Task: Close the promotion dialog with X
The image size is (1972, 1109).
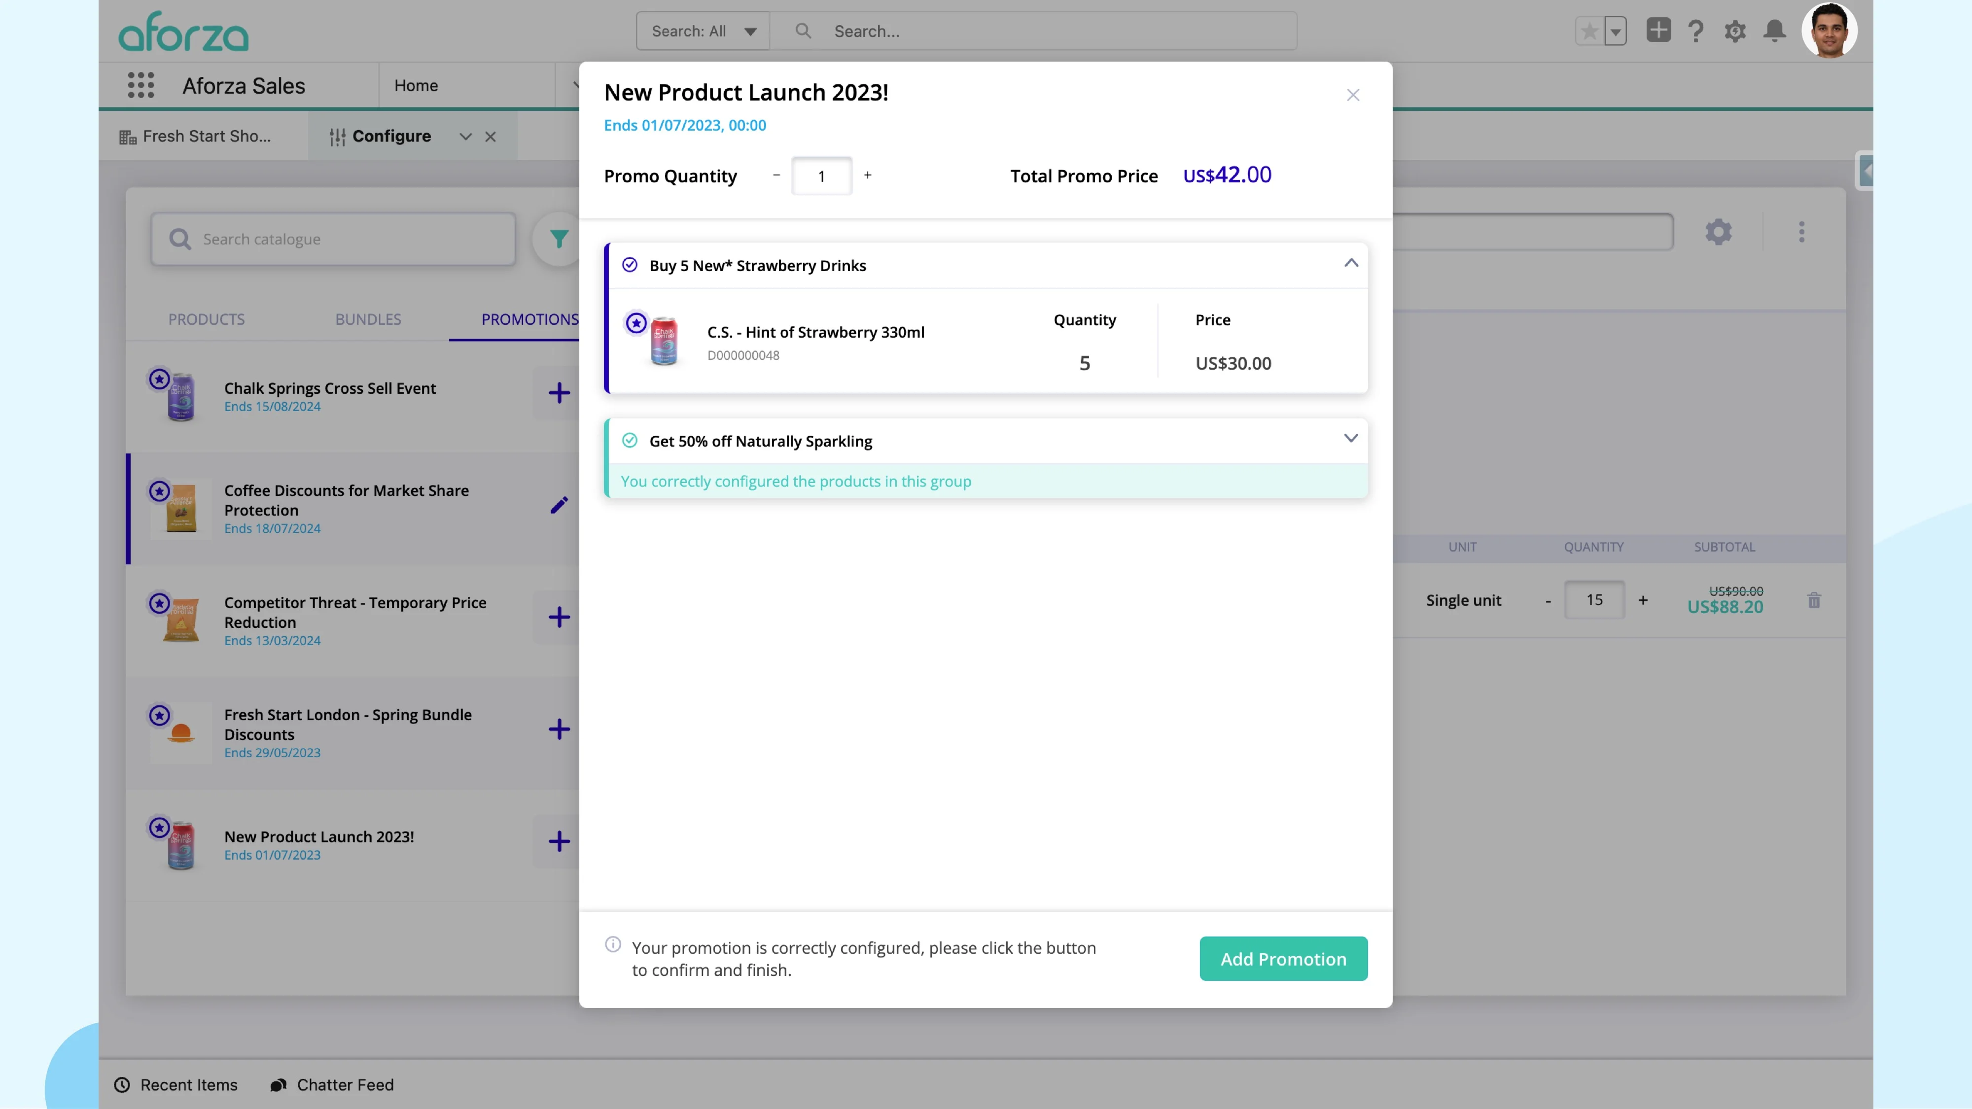Action: point(1353,95)
